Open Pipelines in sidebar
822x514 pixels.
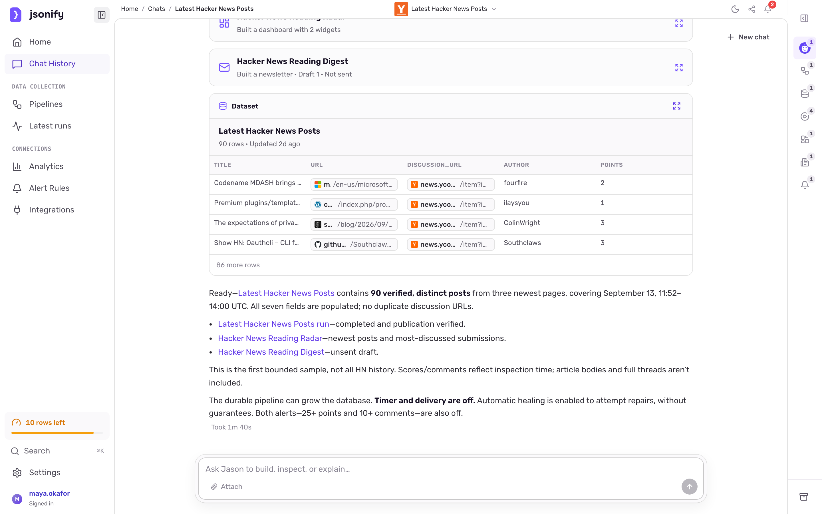tap(57, 104)
